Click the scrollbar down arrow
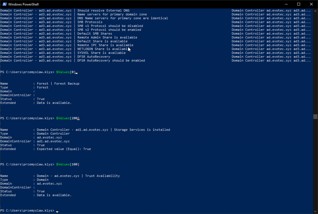The height and width of the screenshot is (214, 318). tap(315, 212)
